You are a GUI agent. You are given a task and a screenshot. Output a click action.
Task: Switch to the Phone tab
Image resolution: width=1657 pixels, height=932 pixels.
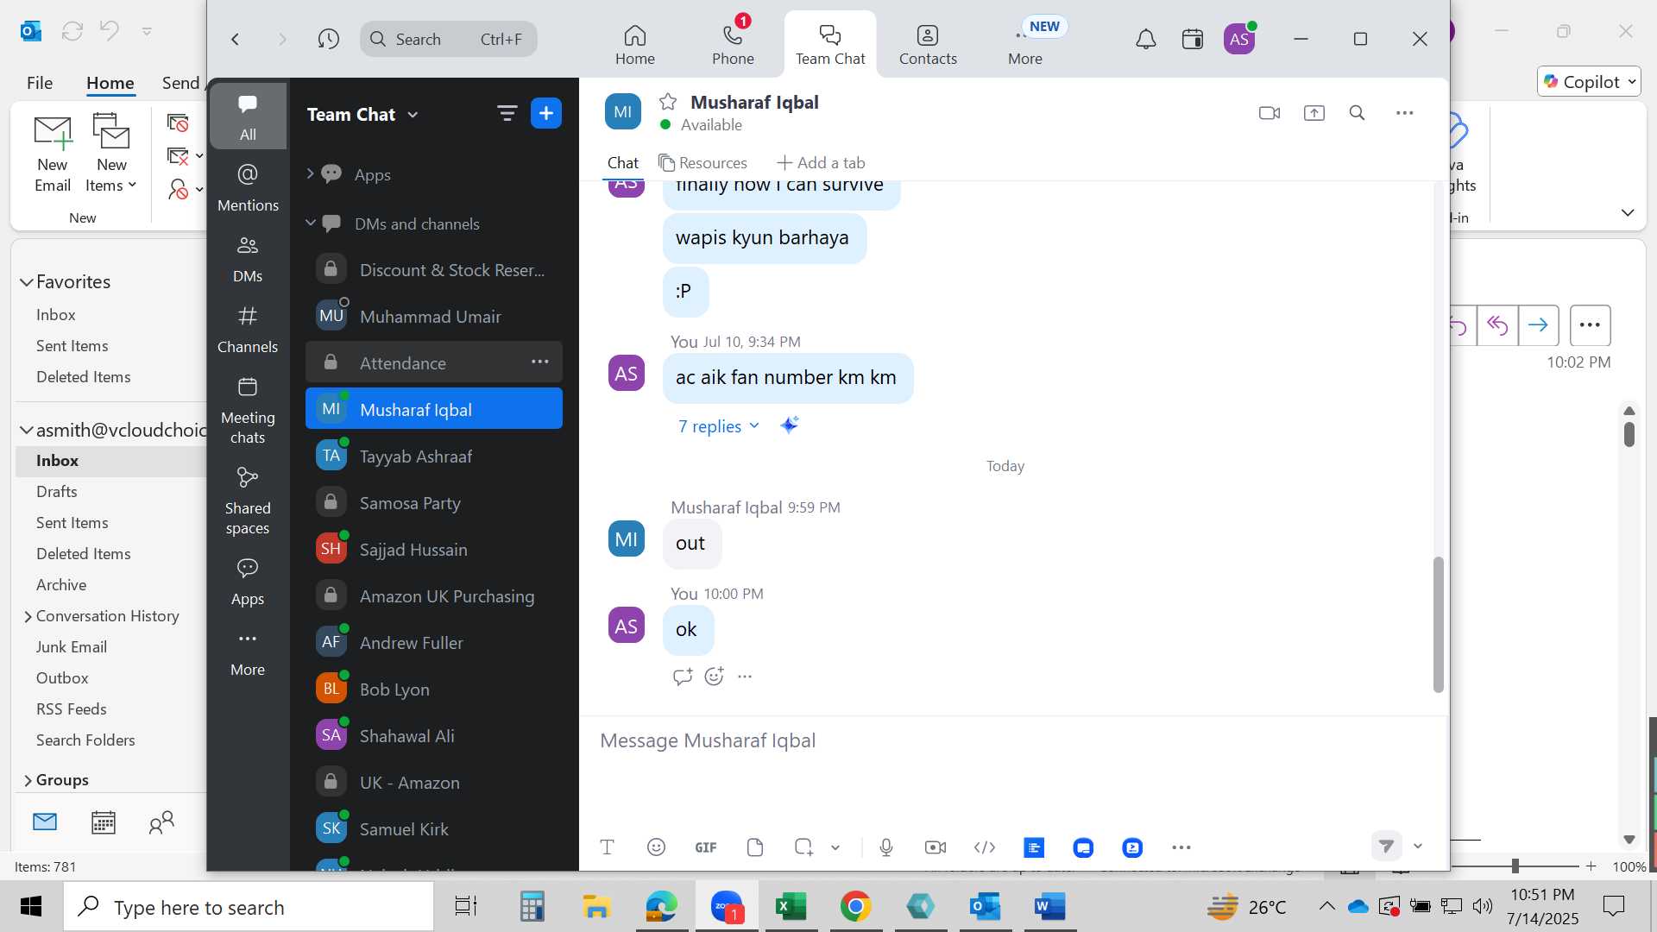click(x=733, y=45)
